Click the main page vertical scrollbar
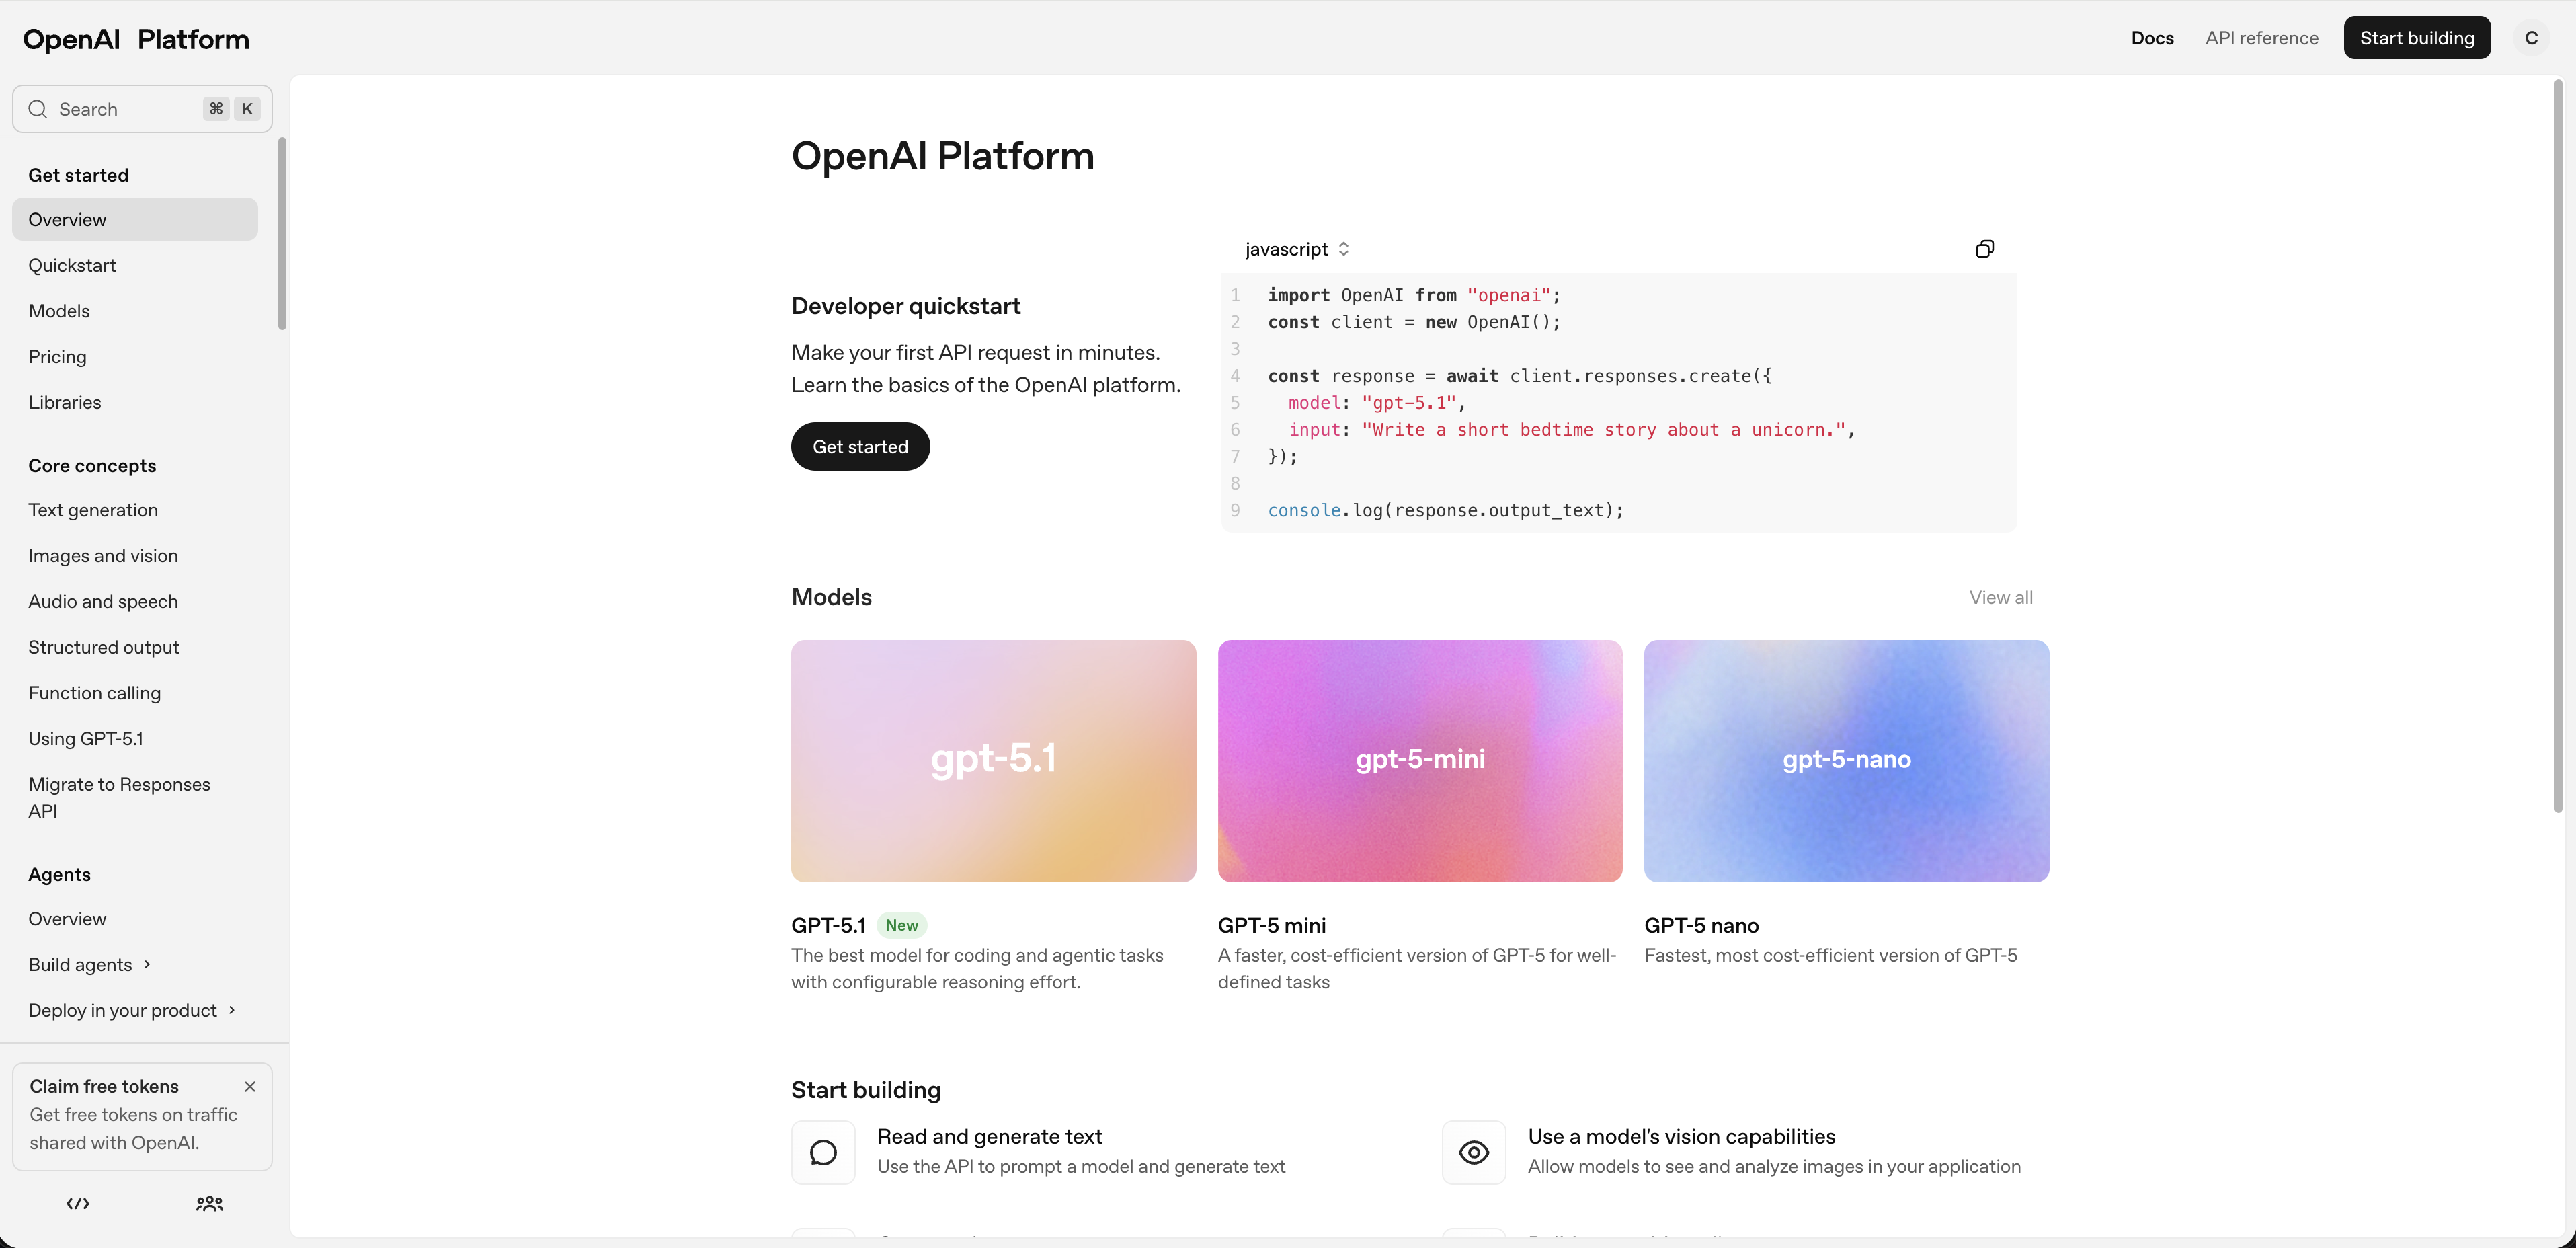 (2558, 446)
